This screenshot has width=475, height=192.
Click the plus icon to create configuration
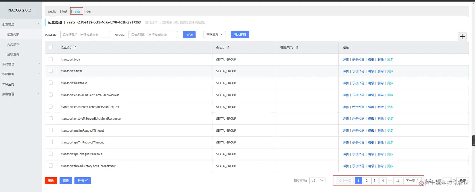(462, 37)
